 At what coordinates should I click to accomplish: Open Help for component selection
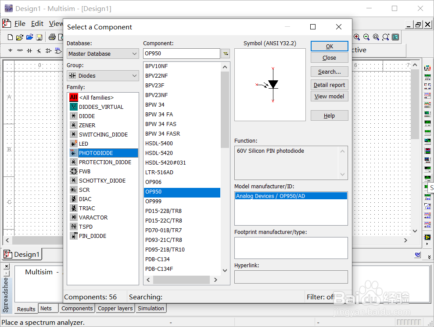[x=330, y=116]
